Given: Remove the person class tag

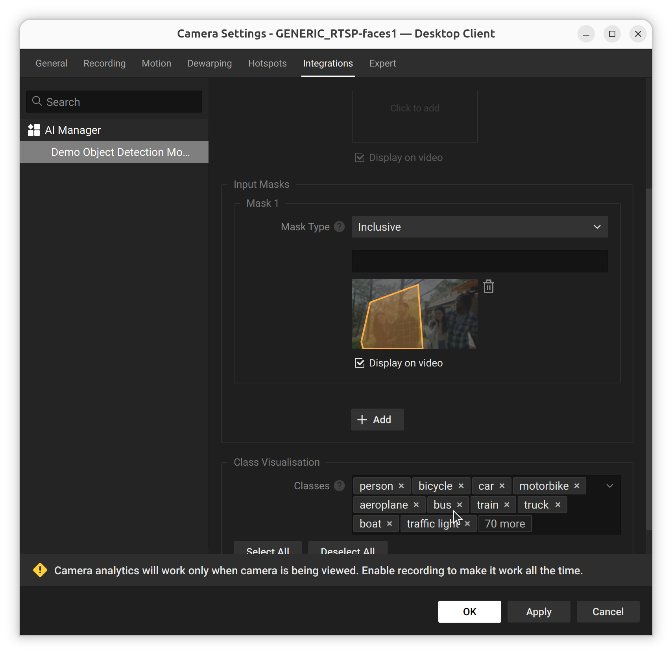Looking at the screenshot, I should coord(401,486).
